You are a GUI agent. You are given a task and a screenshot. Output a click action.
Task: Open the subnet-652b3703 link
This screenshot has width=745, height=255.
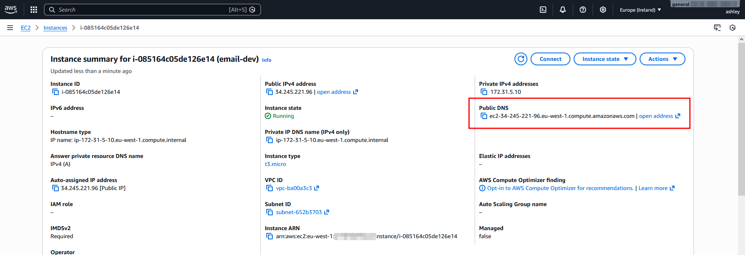299,212
